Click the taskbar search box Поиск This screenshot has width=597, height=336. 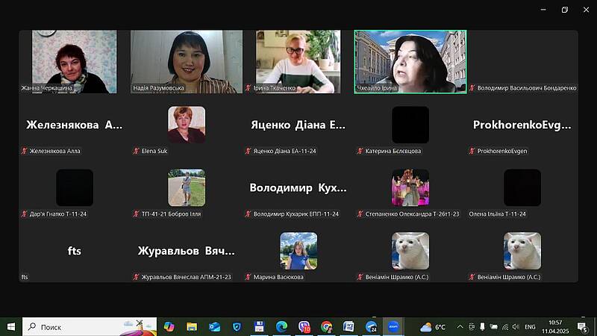coord(82,326)
